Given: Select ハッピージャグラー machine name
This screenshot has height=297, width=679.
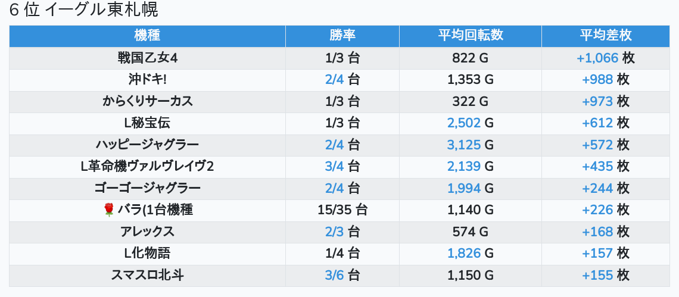Looking at the screenshot, I should [x=148, y=145].
